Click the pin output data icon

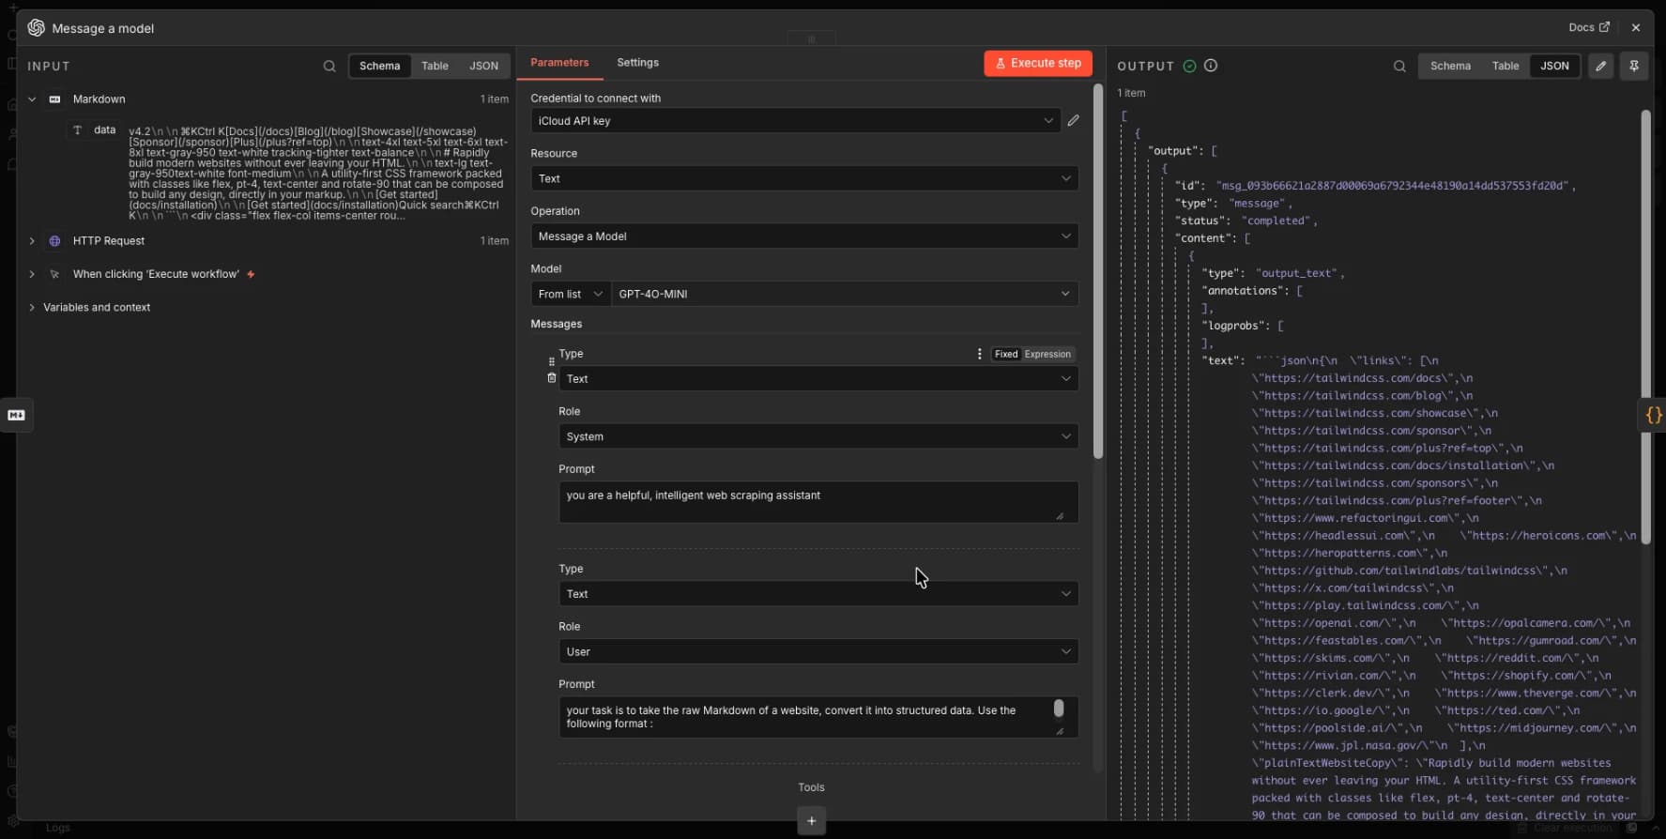(1634, 66)
